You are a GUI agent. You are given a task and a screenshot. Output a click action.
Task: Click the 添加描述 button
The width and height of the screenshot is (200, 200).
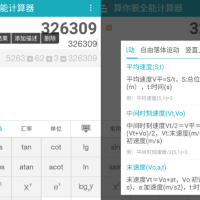[26, 38]
